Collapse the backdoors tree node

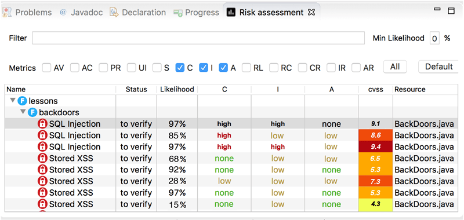pos(23,112)
